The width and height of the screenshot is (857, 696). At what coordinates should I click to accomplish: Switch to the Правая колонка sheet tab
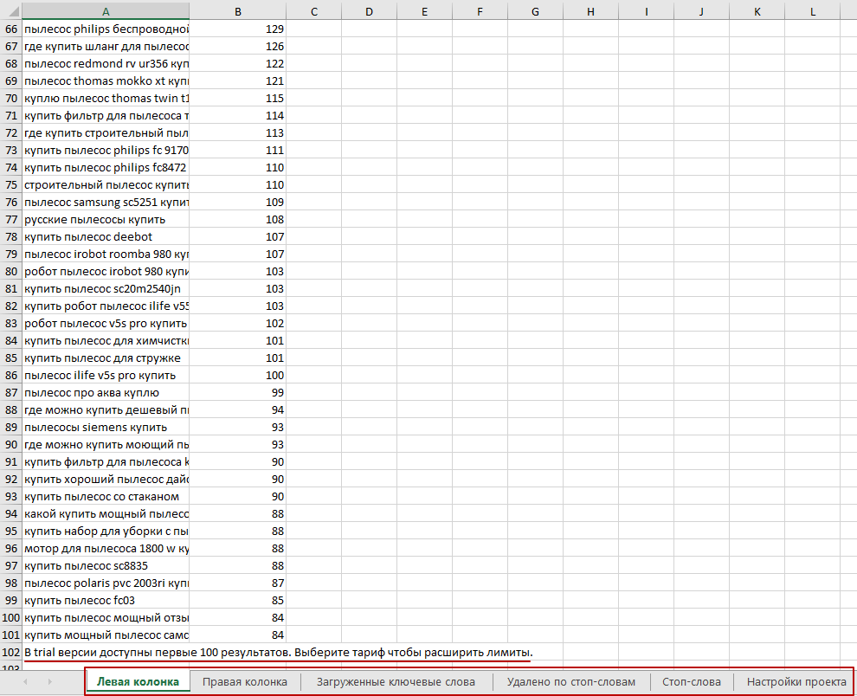pyautogui.click(x=245, y=682)
